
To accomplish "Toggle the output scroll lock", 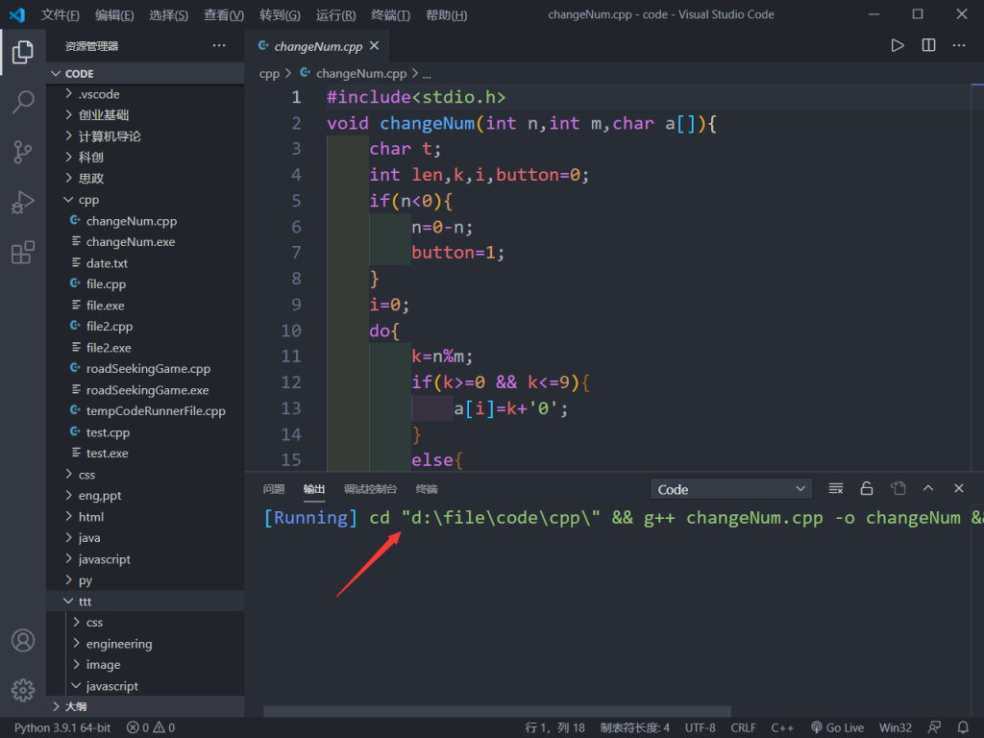I will 867,489.
